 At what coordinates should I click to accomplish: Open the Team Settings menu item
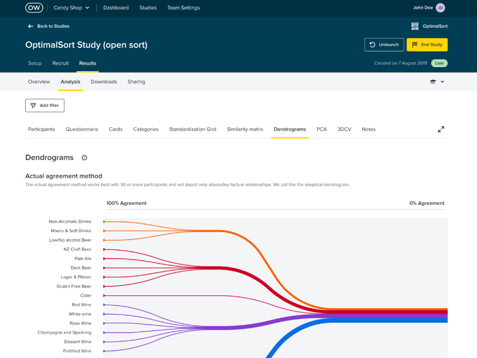click(x=183, y=7)
